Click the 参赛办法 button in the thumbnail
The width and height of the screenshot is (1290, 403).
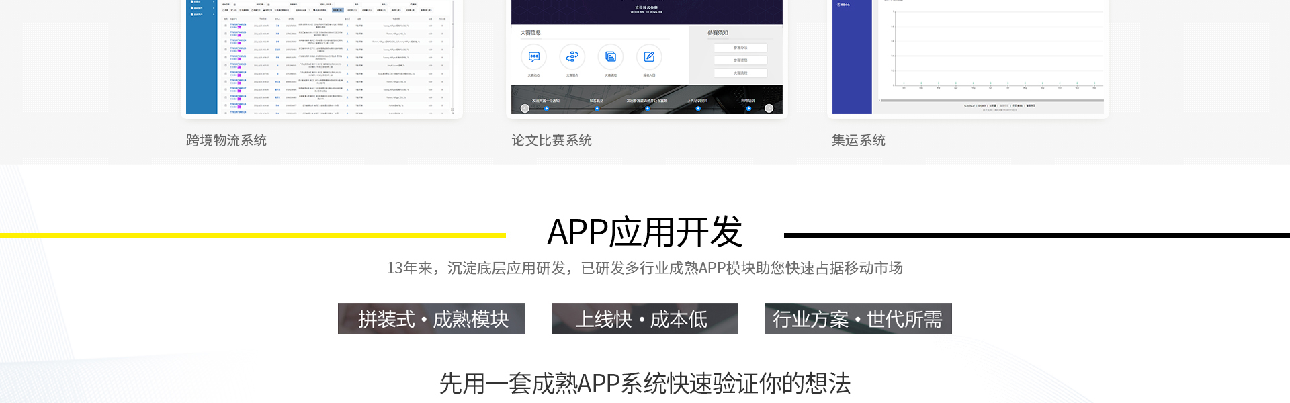[740, 48]
